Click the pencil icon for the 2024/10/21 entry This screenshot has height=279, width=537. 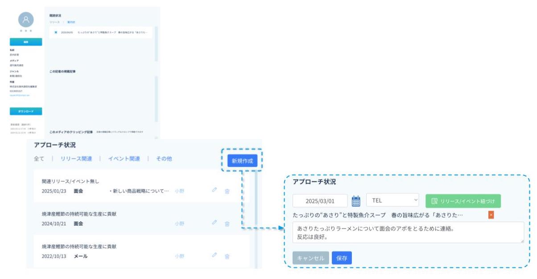215,223
